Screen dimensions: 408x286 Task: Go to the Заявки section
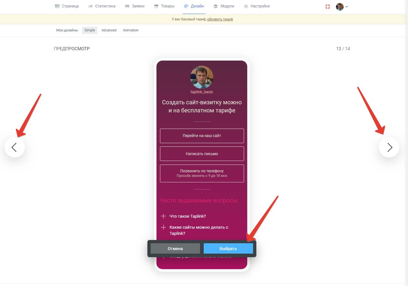point(134,6)
